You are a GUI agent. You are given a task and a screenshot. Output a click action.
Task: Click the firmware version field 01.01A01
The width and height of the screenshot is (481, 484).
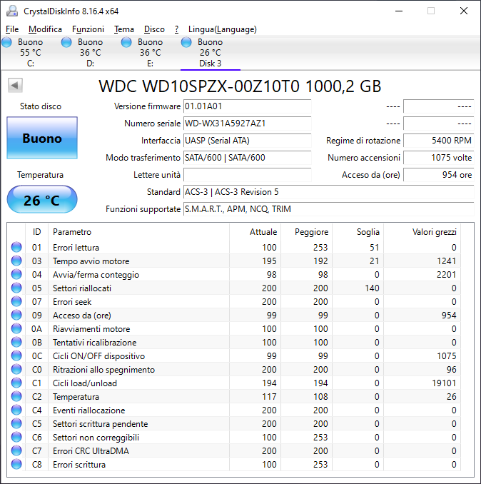pos(247,106)
